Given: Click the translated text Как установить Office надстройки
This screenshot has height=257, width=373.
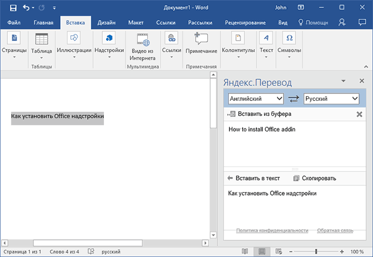Looking at the screenshot, I should pos(272,193).
